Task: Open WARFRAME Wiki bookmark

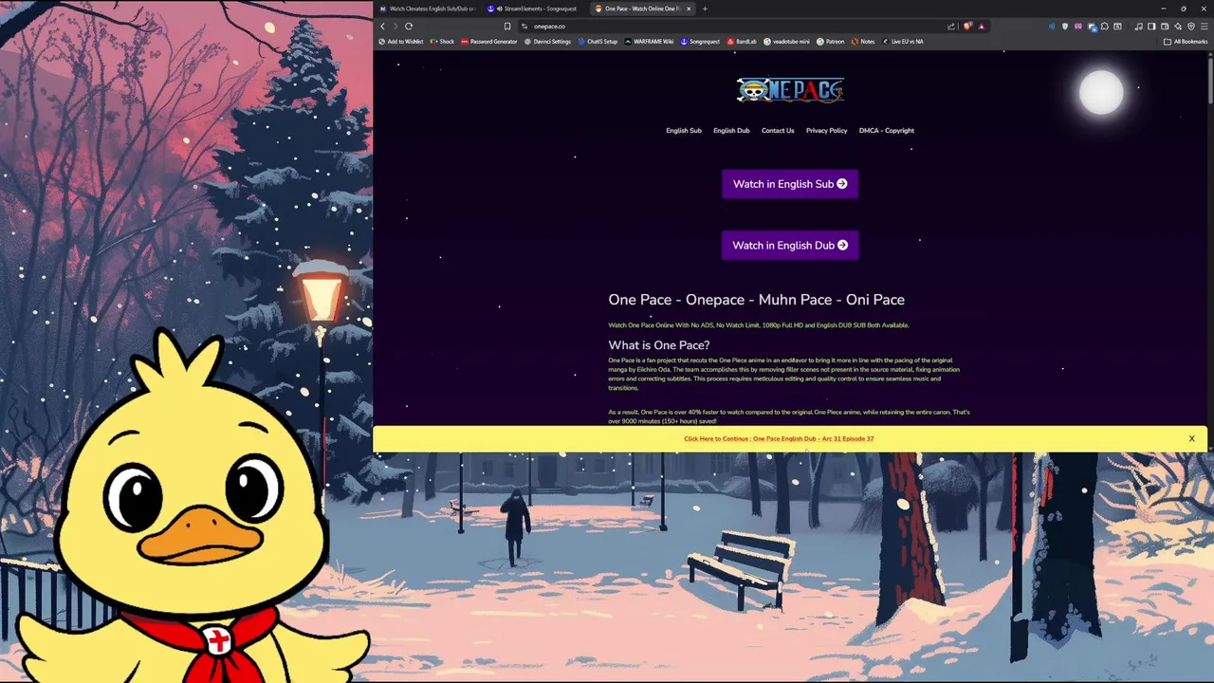Action: pyautogui.click(x=650, y=42)
